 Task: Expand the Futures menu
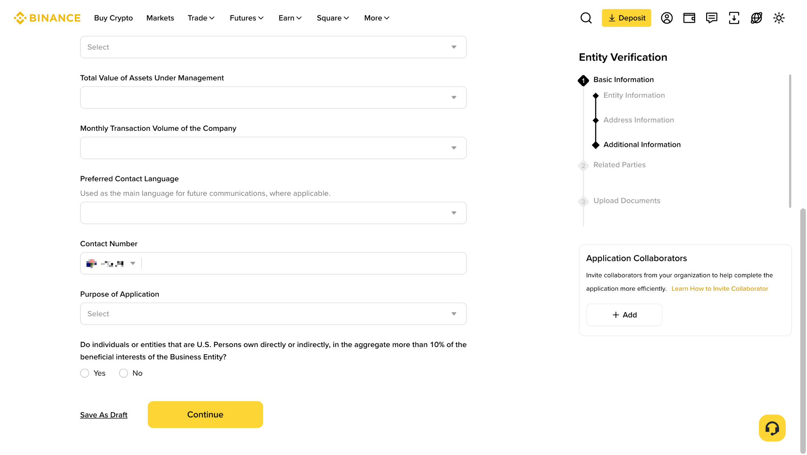click(247, 18)
